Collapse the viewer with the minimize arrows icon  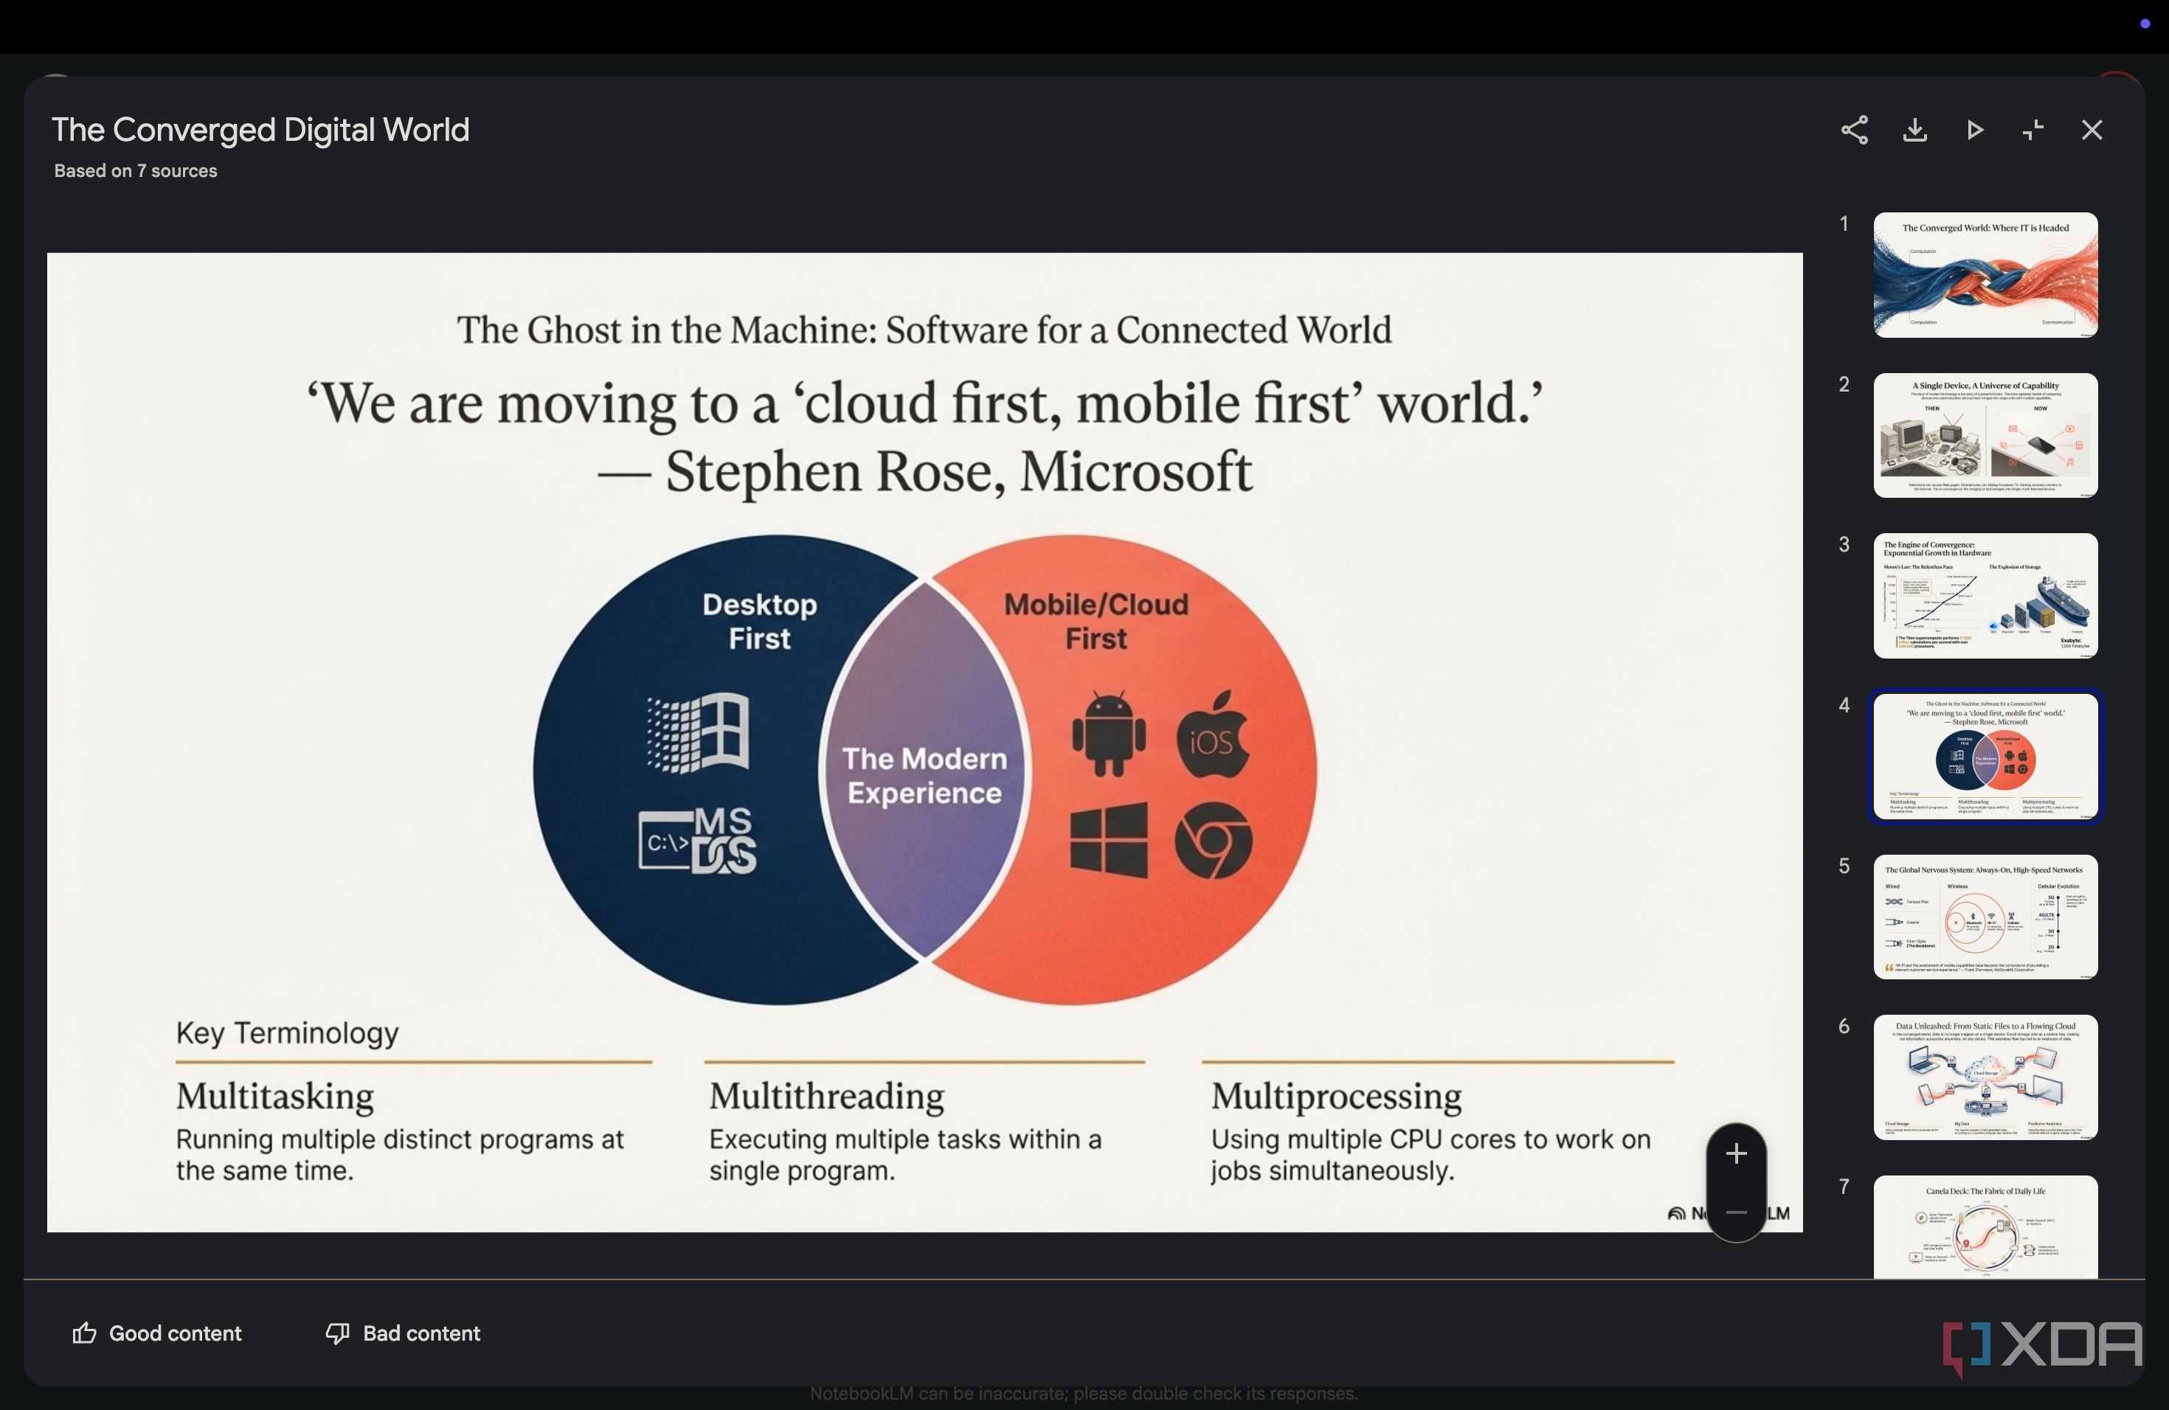coord(2033,131)
